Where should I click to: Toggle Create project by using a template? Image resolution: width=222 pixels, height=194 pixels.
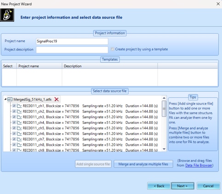click(x=113, y=49)
